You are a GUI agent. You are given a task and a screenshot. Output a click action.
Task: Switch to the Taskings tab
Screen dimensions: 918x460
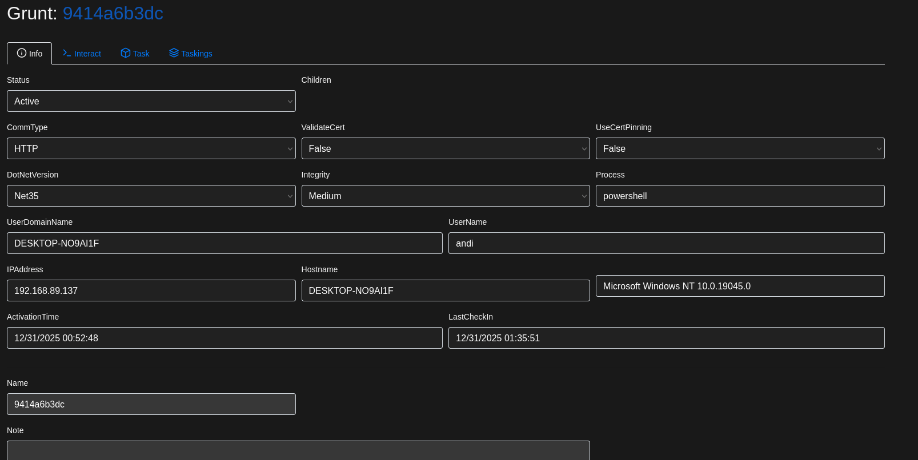click(x=191, y=54)
